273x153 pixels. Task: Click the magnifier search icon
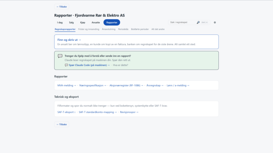pyautogui.click(x=198, y=23)
